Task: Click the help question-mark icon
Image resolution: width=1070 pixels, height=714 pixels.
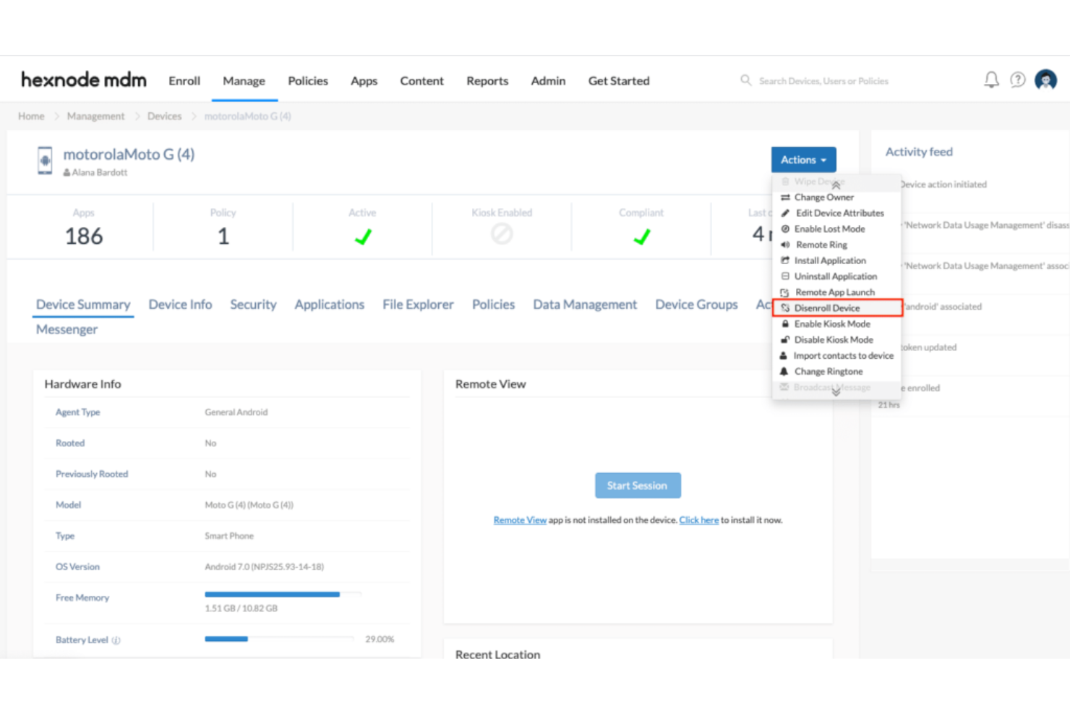Action: click(x=1018, y=80)
